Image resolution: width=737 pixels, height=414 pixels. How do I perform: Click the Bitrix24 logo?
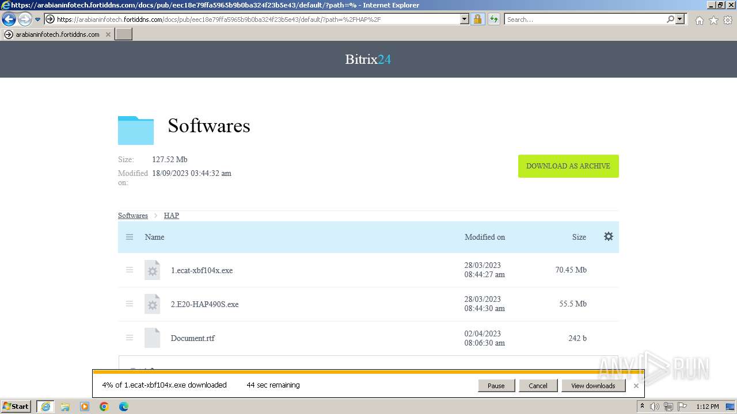[x=368, y=59]
